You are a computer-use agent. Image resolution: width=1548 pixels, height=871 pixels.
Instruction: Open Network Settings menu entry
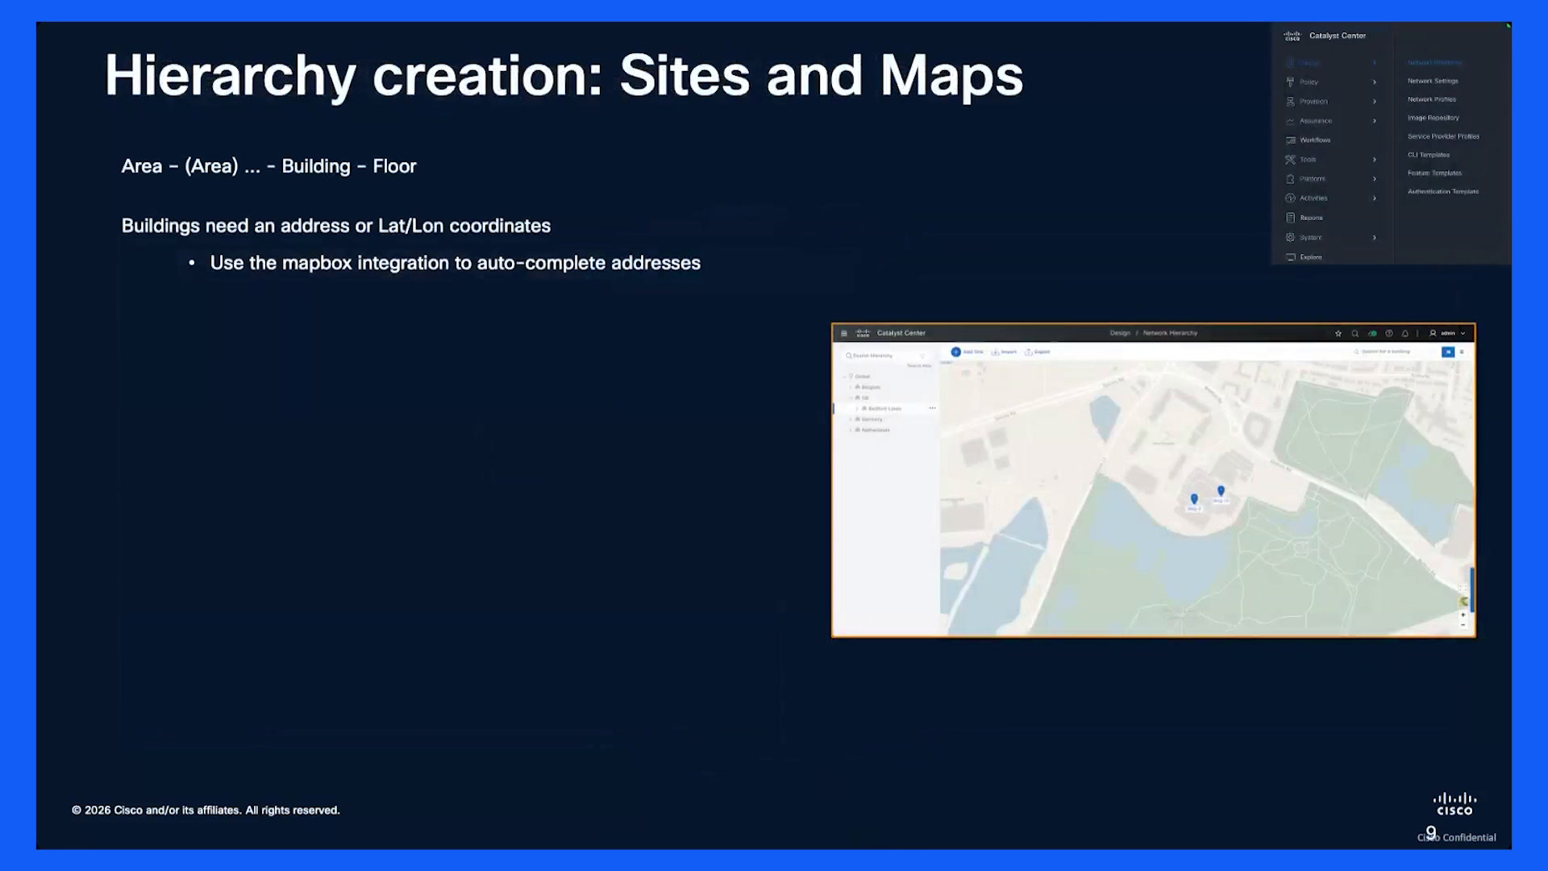click(x=1433, y=81)
